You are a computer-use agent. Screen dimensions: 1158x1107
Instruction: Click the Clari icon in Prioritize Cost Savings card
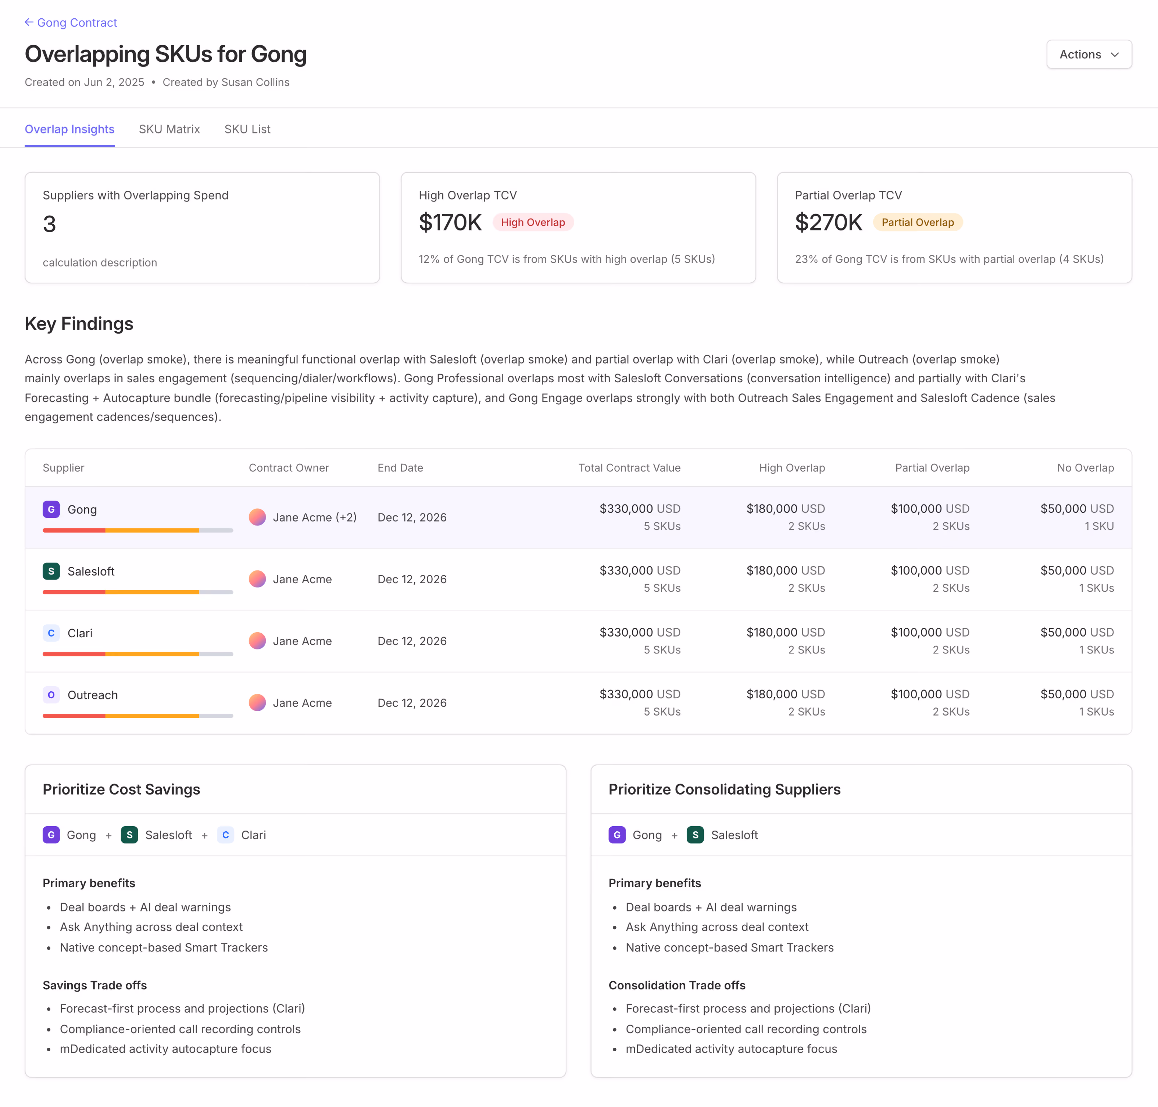pyautogui.click(x=225, y=835)
